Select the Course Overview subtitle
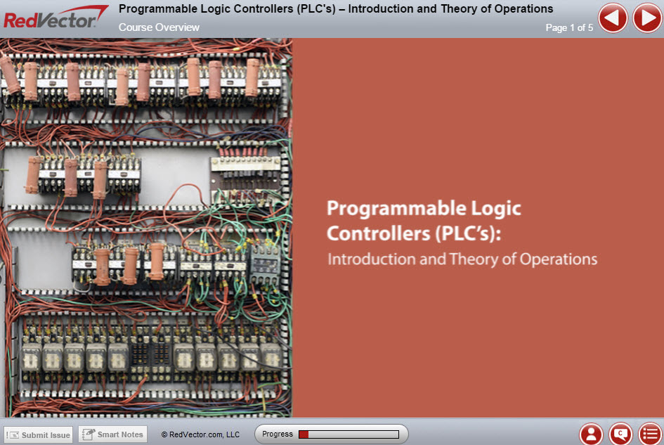The width and height of the screenshot is (664, 445). [x=159, y=27]
